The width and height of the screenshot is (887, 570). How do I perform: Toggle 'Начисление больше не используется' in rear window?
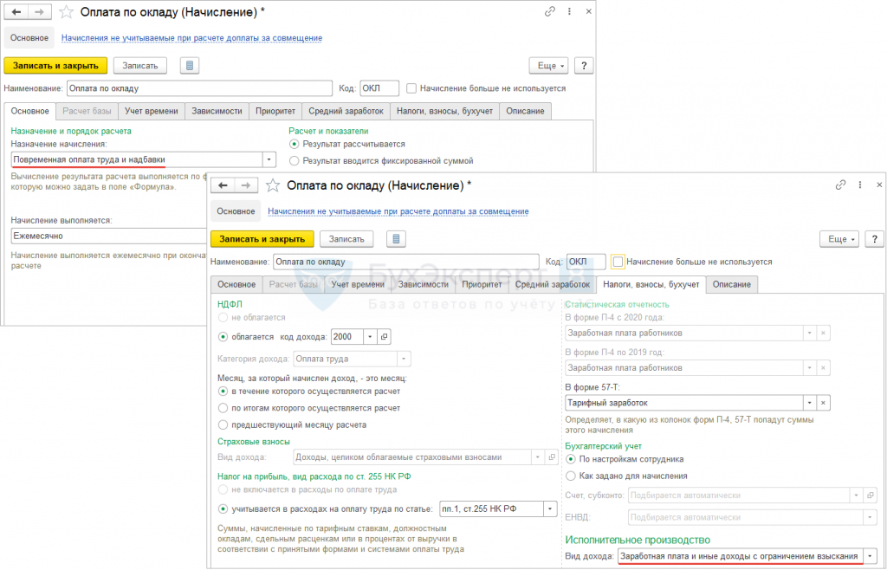point(411,88)
